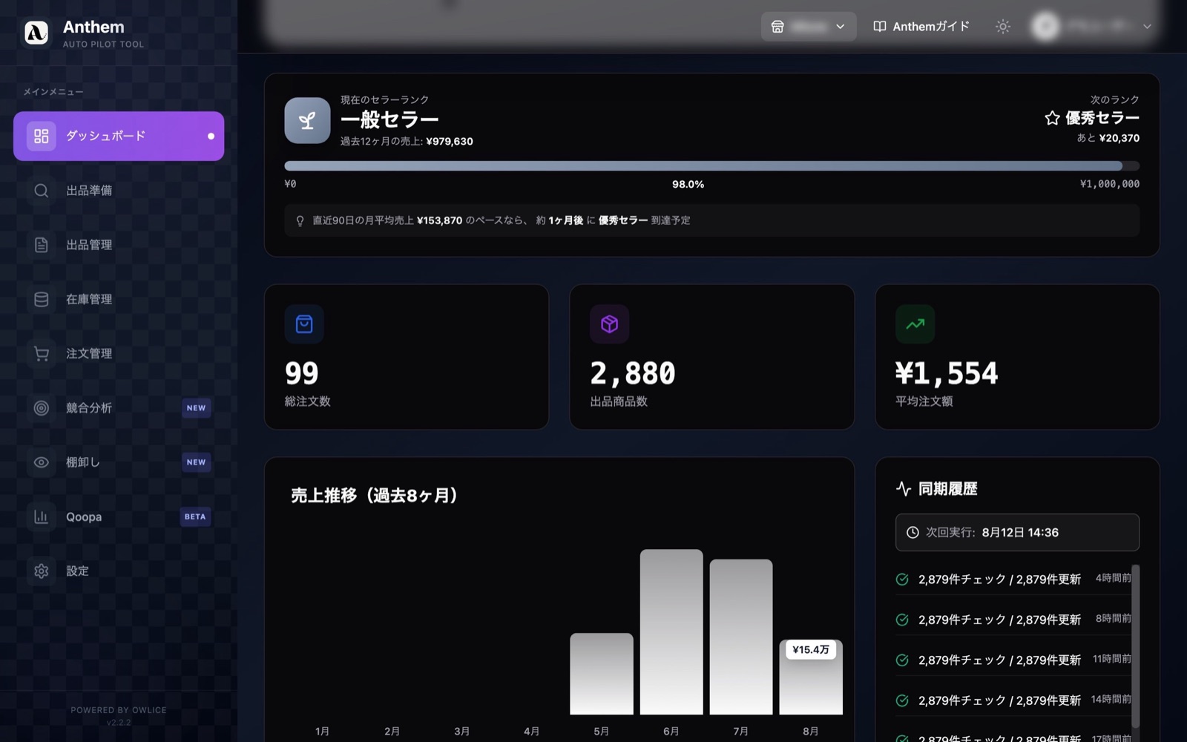This screenshot has height=742, width=1187.
Task: Click the 5月 sales bar in chart
Action: [x=602, y=674]
